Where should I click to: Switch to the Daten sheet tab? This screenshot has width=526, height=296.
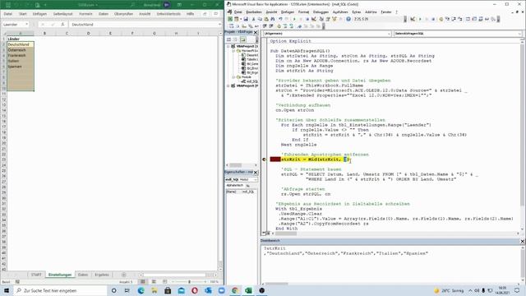pyautogui.click(x=83, y=275)
